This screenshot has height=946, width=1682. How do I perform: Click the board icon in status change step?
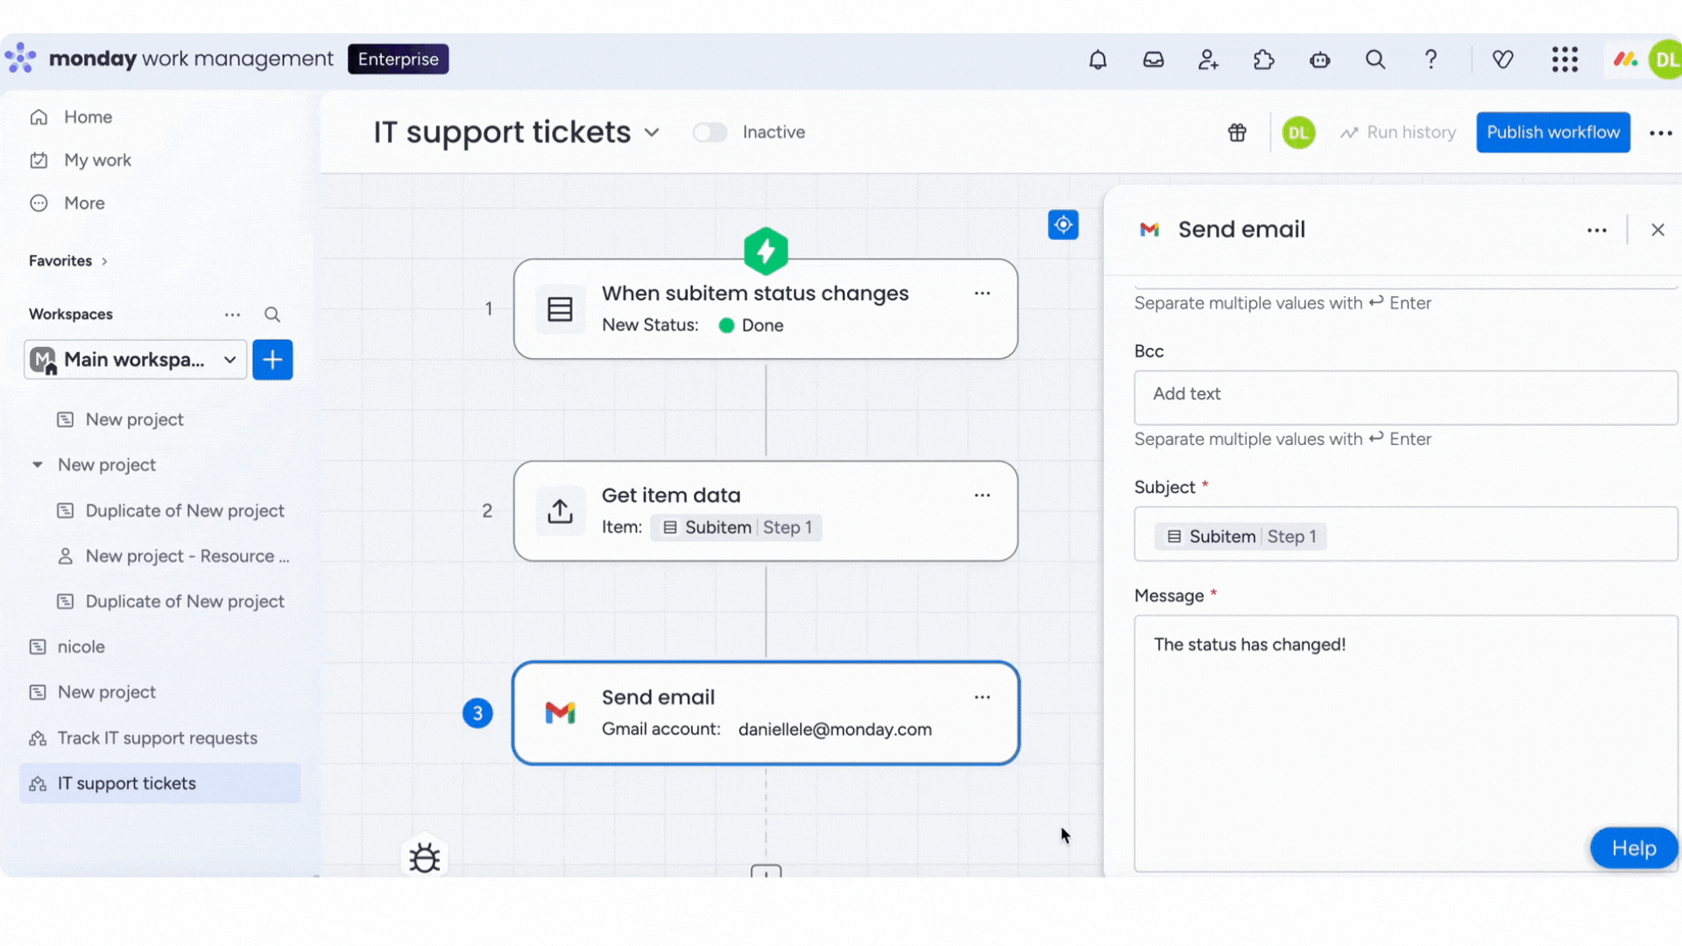click(x=560, y=309)
